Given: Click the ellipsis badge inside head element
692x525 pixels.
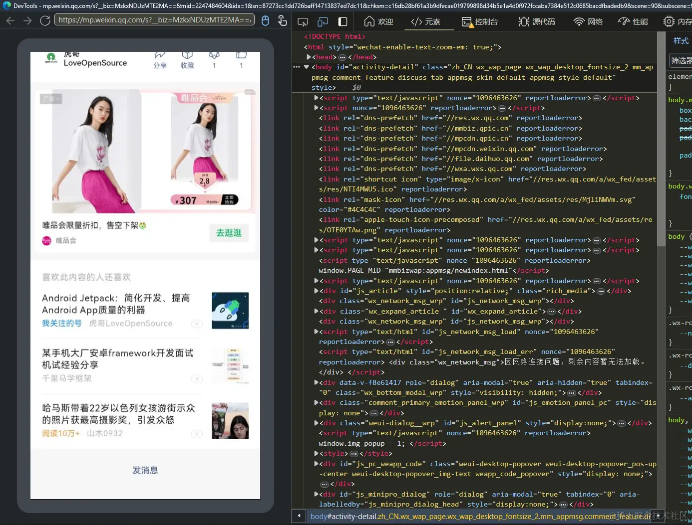Looking at the screenshot, I should (343, 57).
